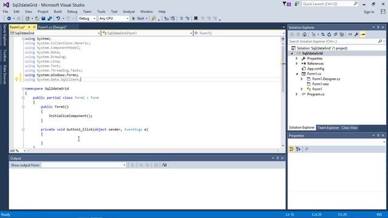Screen dimensions: 388x218
Task: Click the Categorized view icon in Properties
Action: (292, 149)
